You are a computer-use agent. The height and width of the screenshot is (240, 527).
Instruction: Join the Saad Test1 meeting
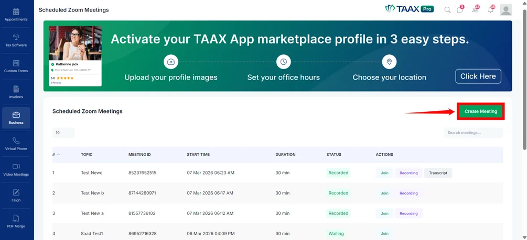pyautogui.click(x=384, y=234)
